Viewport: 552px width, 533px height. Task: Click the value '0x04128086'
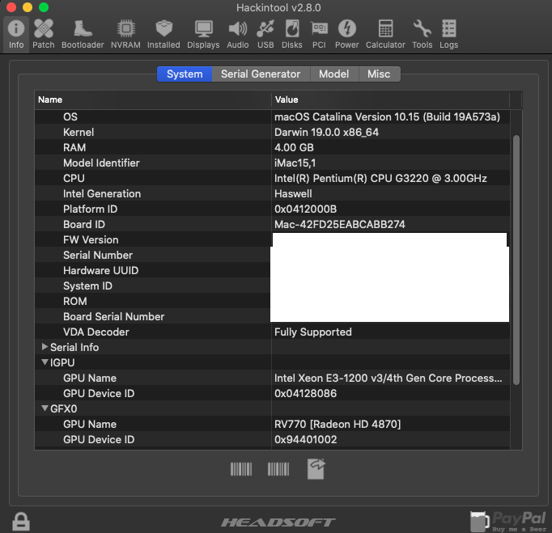point(306,393)
